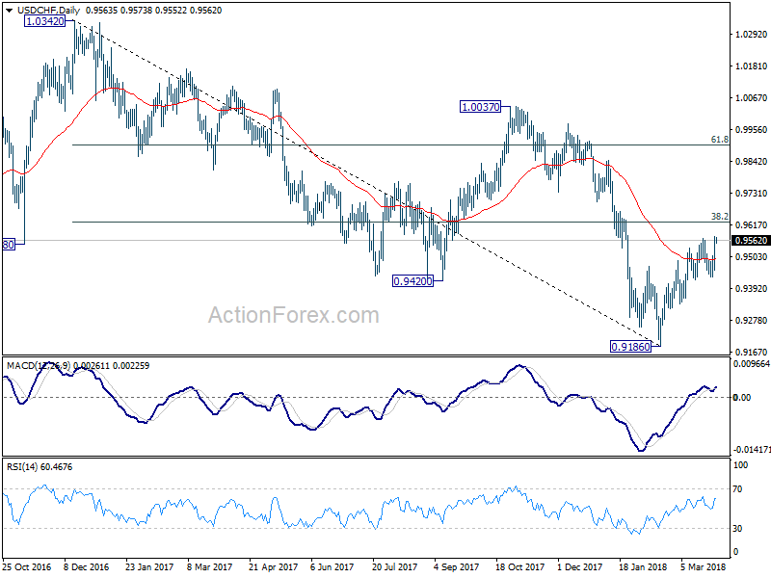Click the 18 Jan 2018 date label

point(643,566)
